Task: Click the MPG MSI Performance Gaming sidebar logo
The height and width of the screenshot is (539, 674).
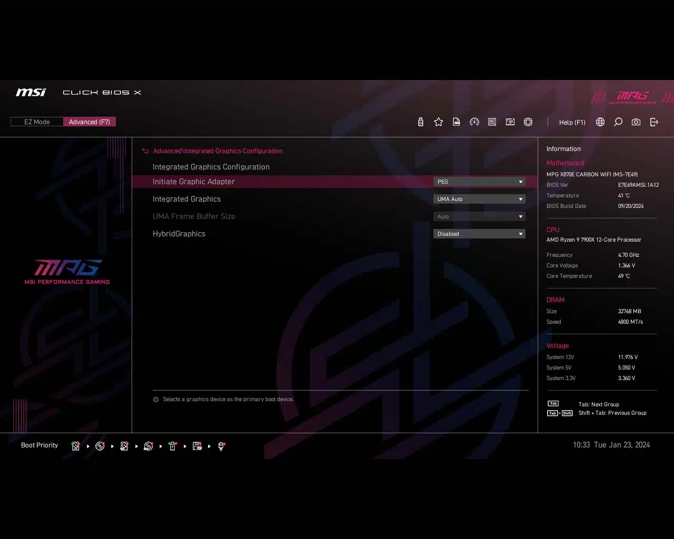Action: coord(67,272)
